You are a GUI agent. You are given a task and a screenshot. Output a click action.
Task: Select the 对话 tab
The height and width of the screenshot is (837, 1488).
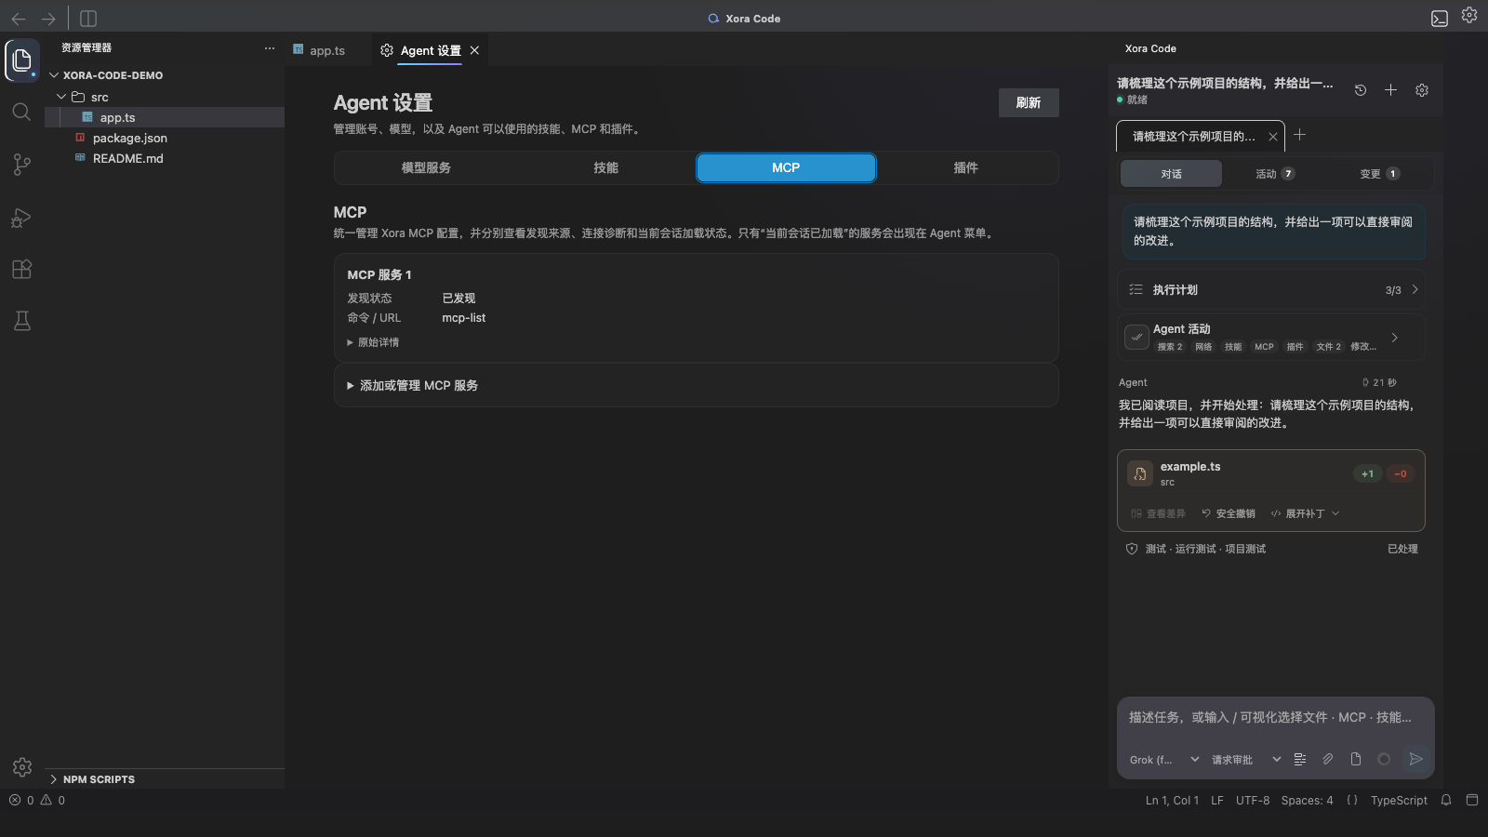pos(1171,174)
